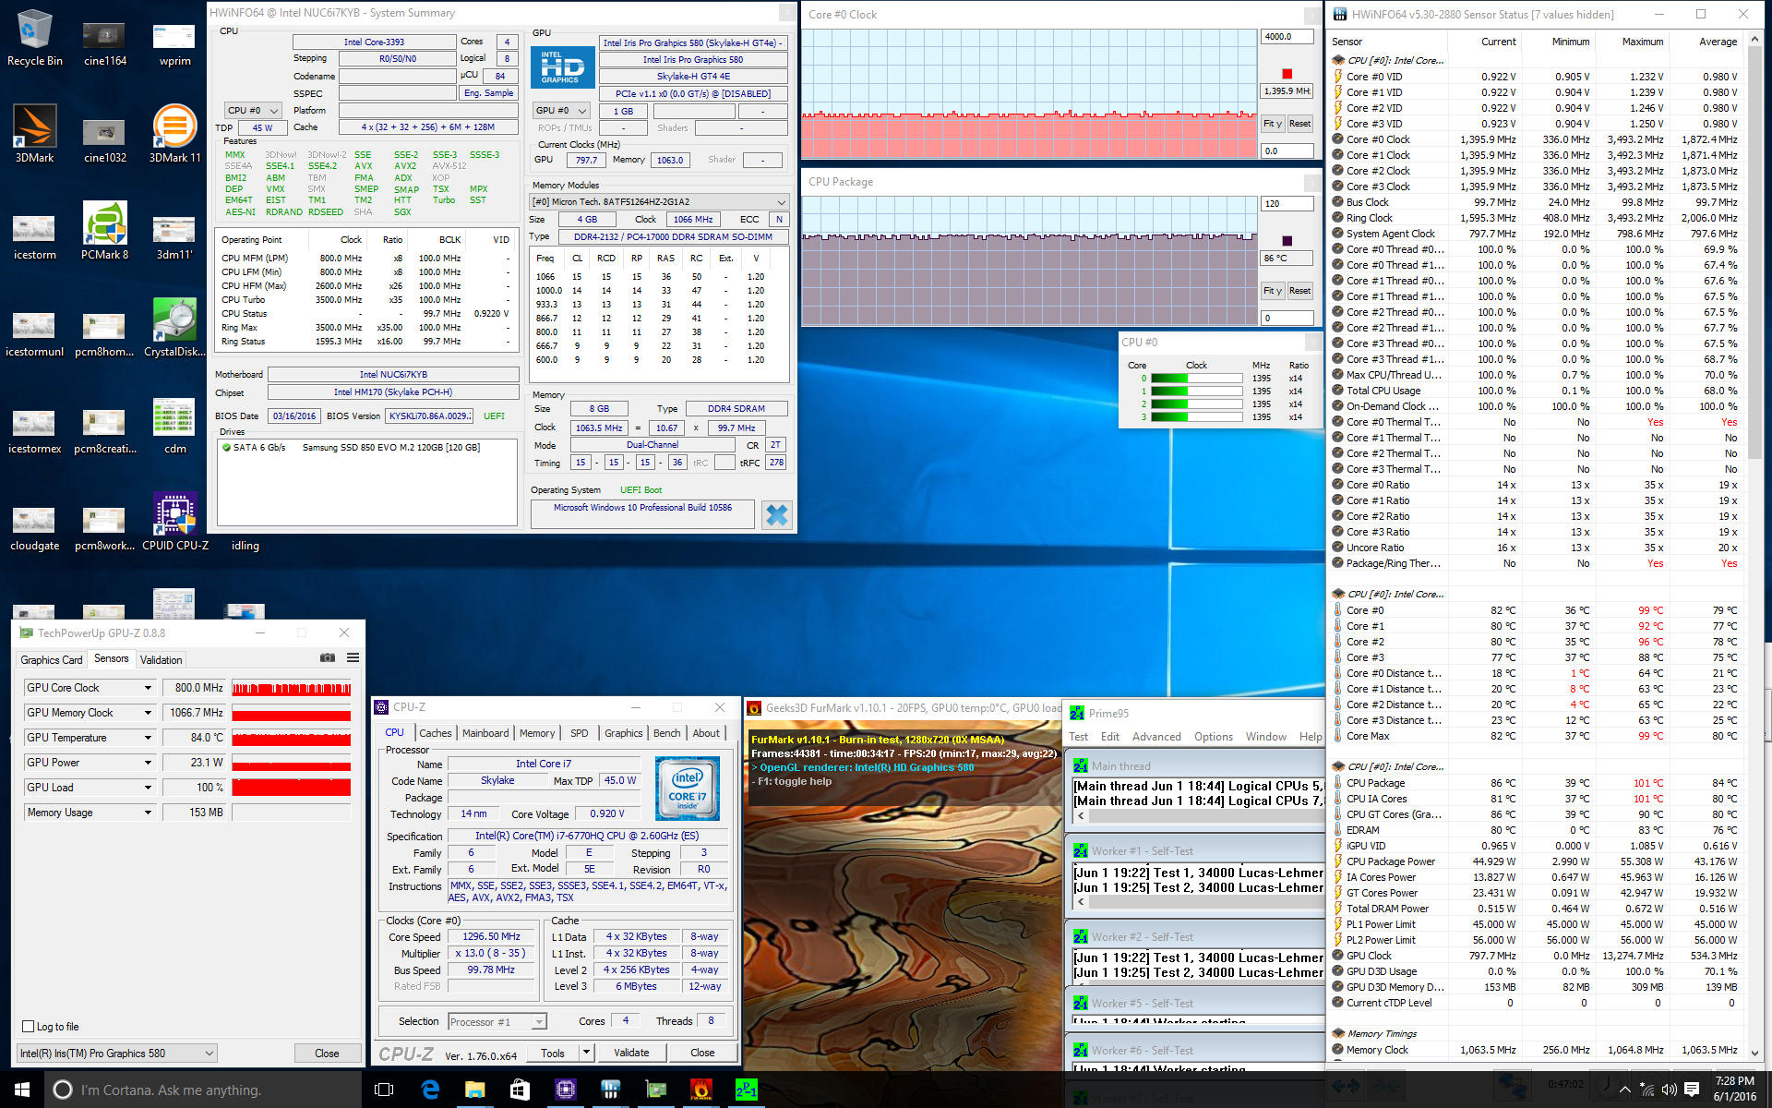Expand the GPU Temperature sensor dropdown

click(x=148, y=738)
